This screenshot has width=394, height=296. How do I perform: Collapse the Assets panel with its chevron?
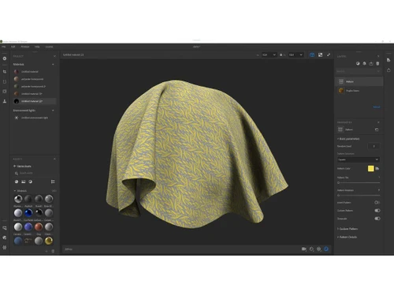(x=54, y=159)
